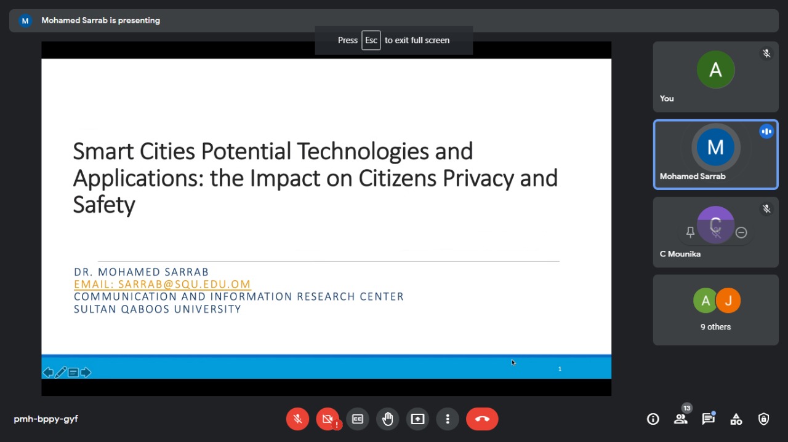Open meeting details info icon

653,419
